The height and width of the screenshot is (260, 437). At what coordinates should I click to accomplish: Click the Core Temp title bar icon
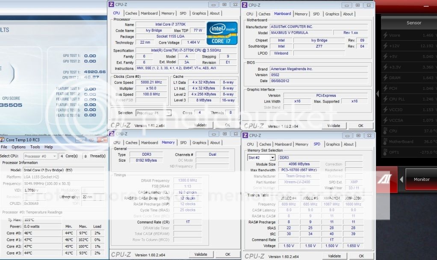[2, 139]
